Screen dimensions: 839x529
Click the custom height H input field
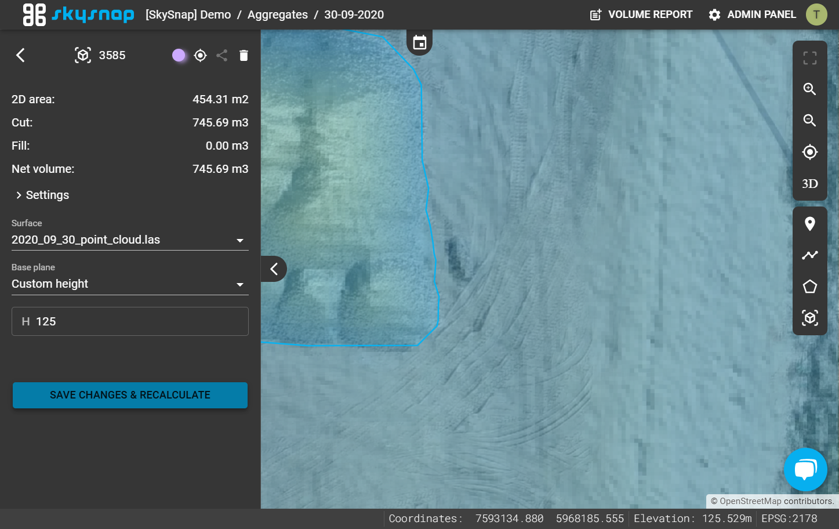click(130, 321)
